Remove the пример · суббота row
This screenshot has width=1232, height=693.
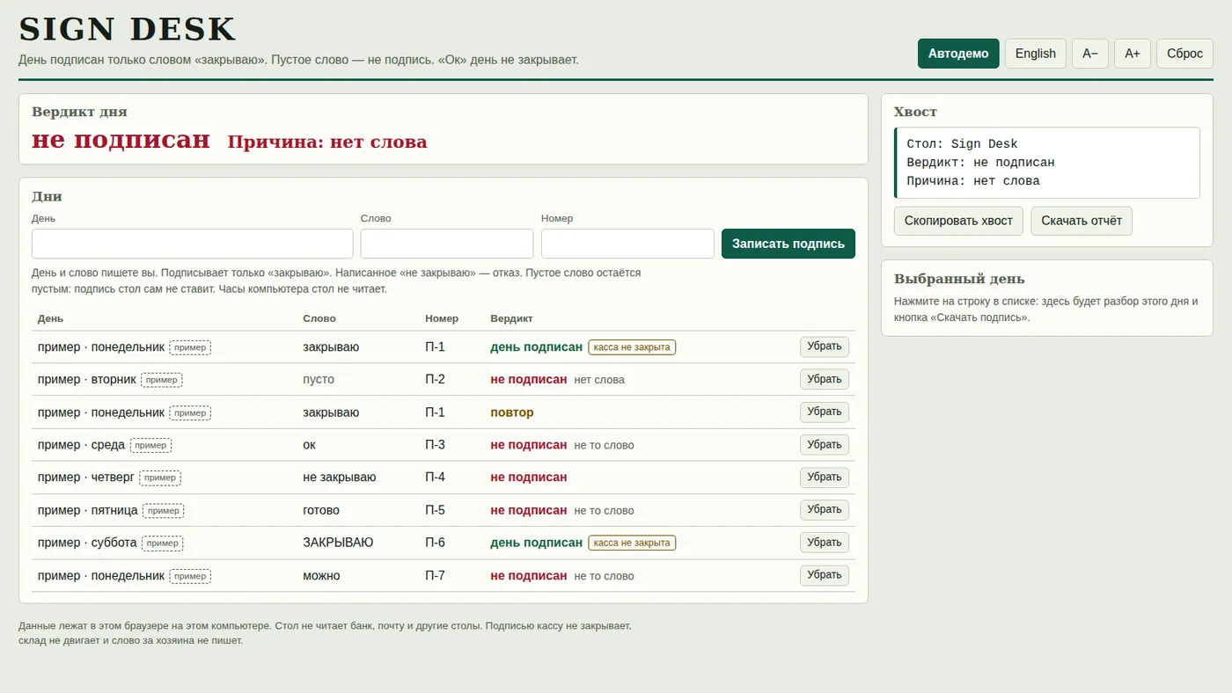tap(825, 543)
